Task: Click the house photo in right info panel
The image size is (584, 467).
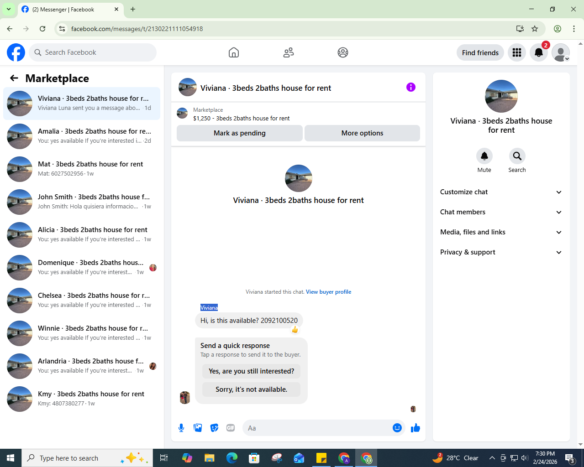Action: (x=501, y=96)
